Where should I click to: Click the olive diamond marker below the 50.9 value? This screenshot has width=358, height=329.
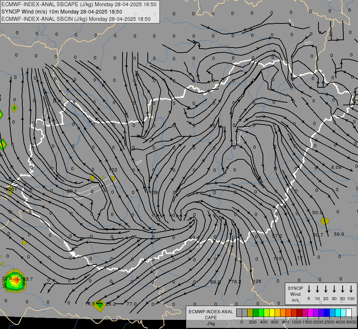click(x=325, y=221)
